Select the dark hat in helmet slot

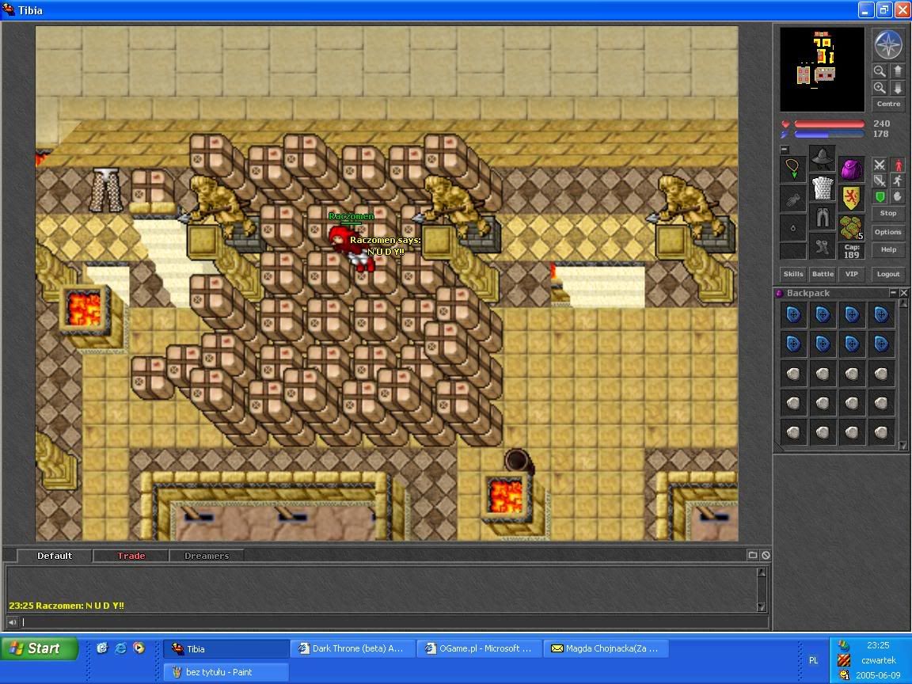822,158
